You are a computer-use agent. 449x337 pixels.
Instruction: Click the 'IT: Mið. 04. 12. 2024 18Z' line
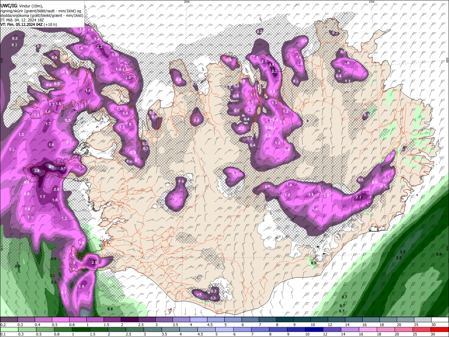pos(22,20)
